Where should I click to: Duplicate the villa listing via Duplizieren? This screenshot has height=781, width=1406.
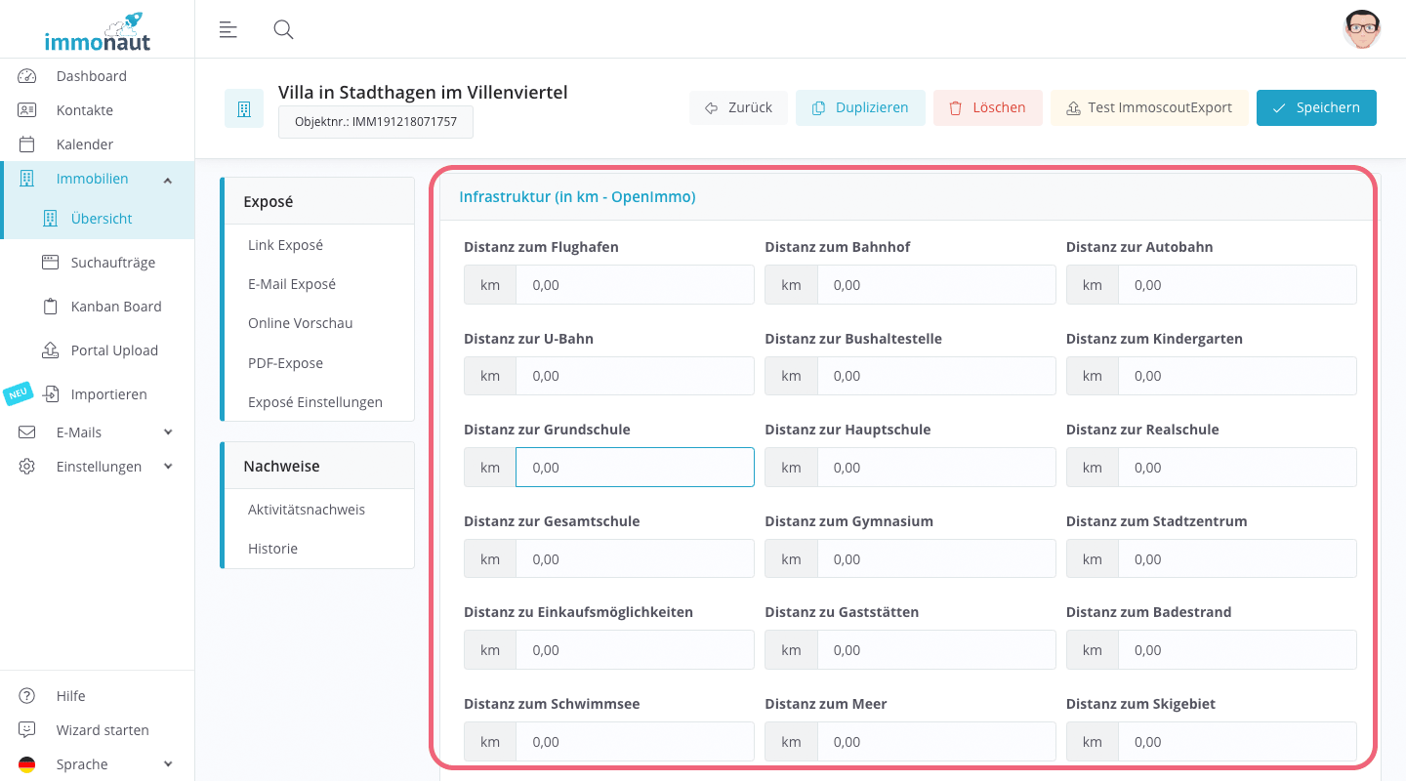860,107
